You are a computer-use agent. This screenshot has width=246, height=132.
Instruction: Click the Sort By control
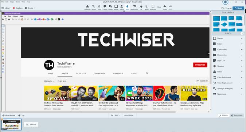click(202, 81)
